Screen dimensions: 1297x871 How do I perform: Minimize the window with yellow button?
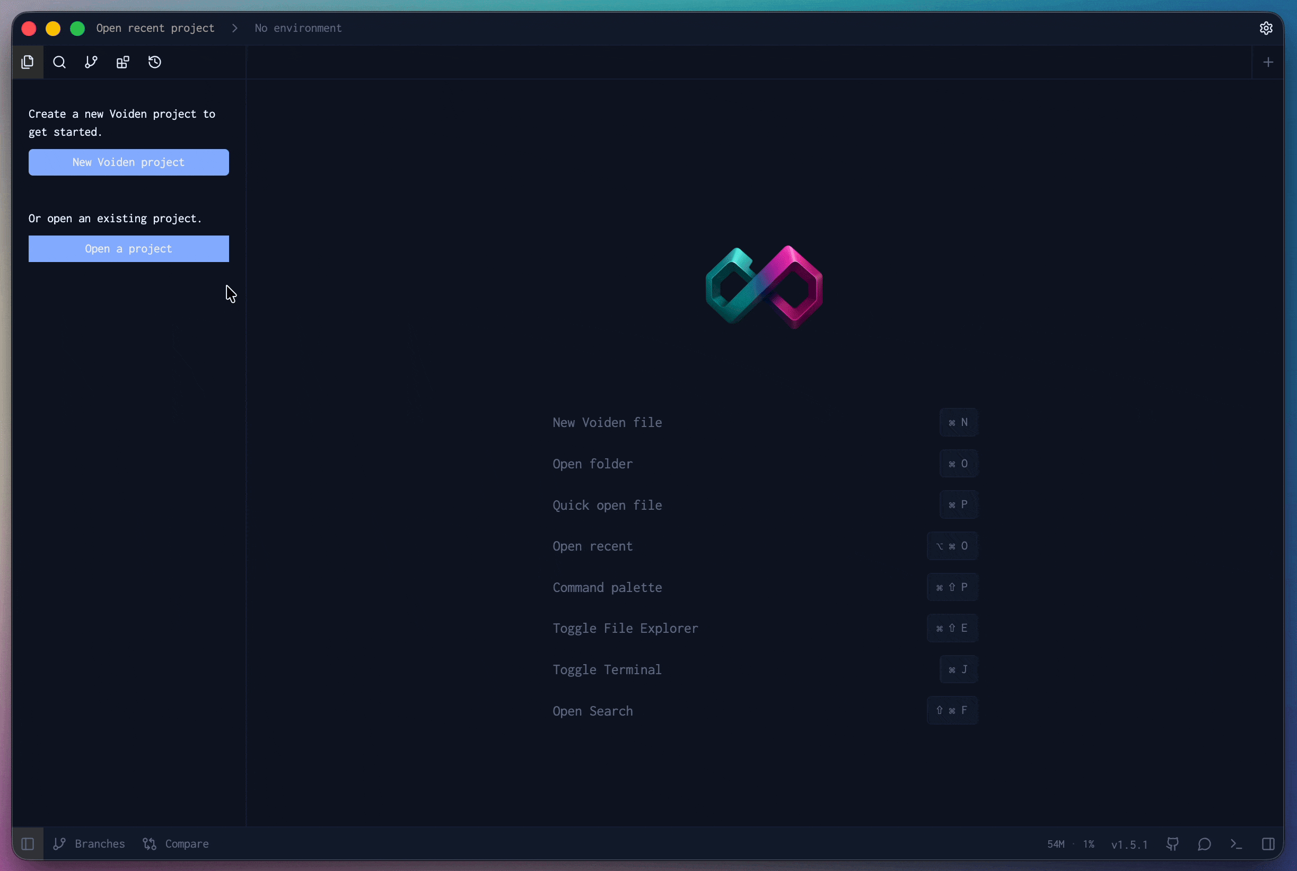[x=54, y=28]
